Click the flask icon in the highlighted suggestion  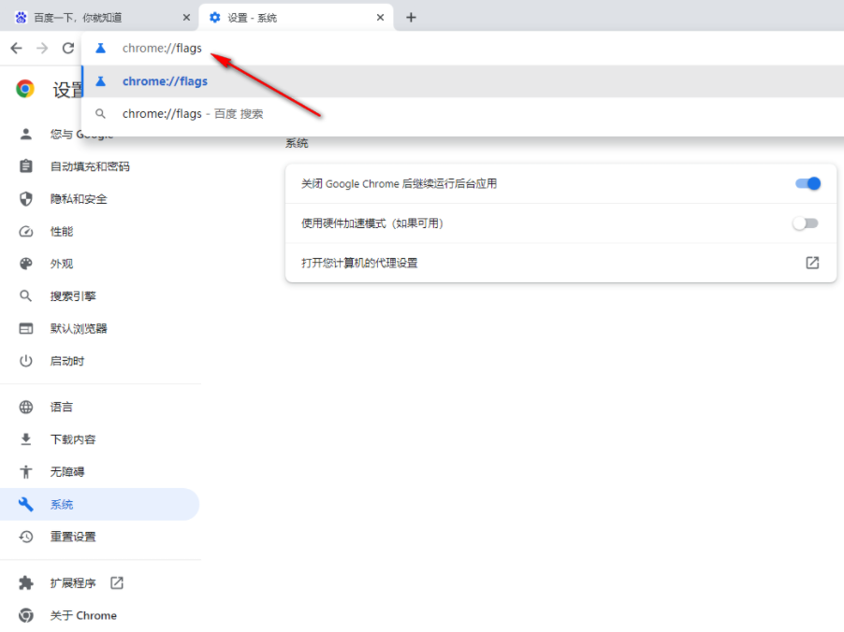(101, 81)
